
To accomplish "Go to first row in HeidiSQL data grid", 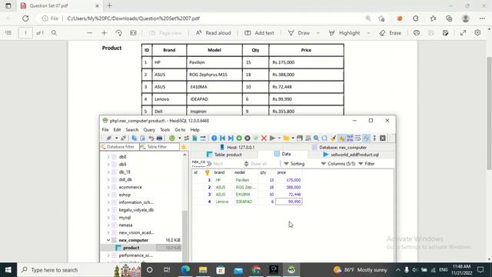I will [x=222, y=138].
